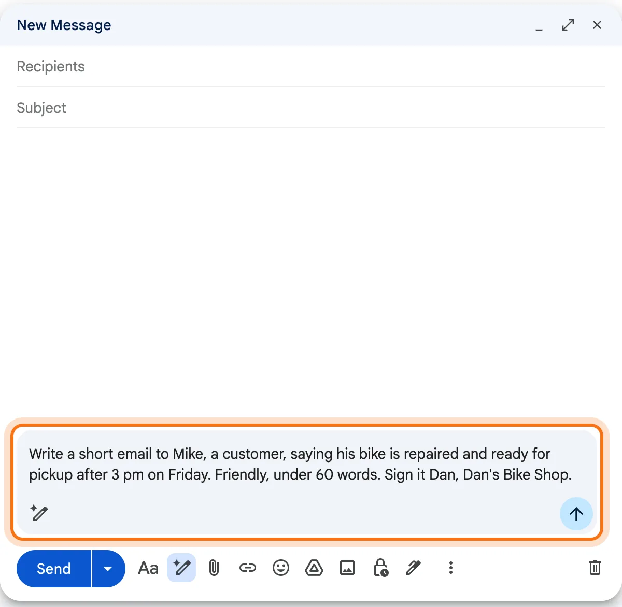Click the Recipients field
This screenshot has height=607, width=622.
311,66
